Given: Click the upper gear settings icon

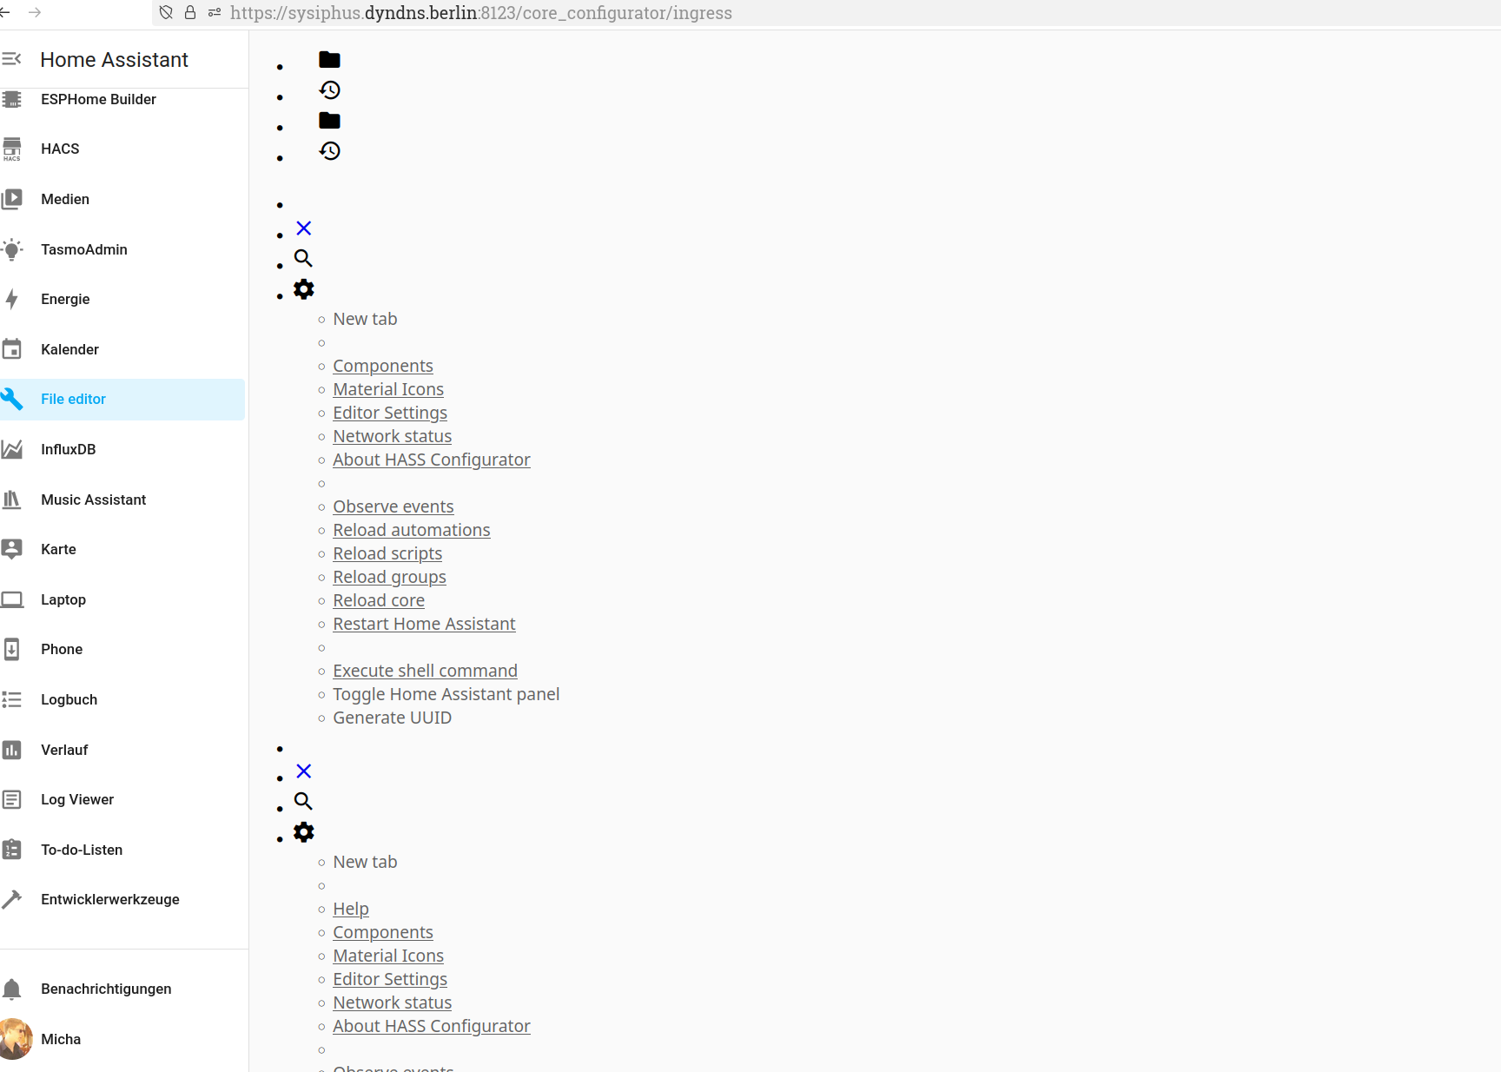Looking at the screenshot, I should [x=303, y=289].
